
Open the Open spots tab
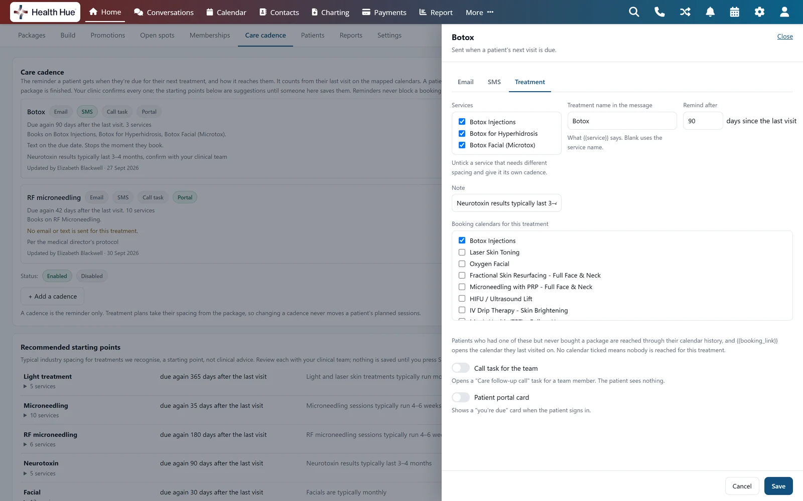[157, 35]
